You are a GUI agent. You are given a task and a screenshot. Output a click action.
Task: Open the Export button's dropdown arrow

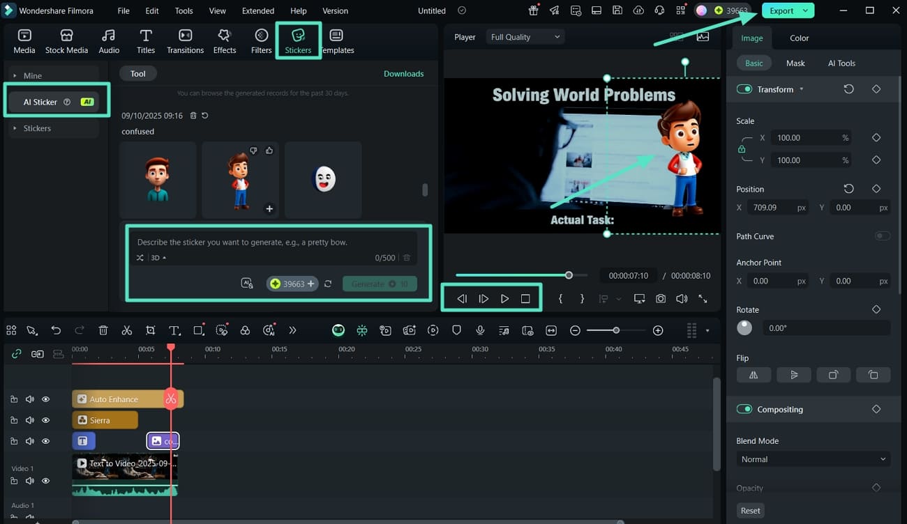806,10
